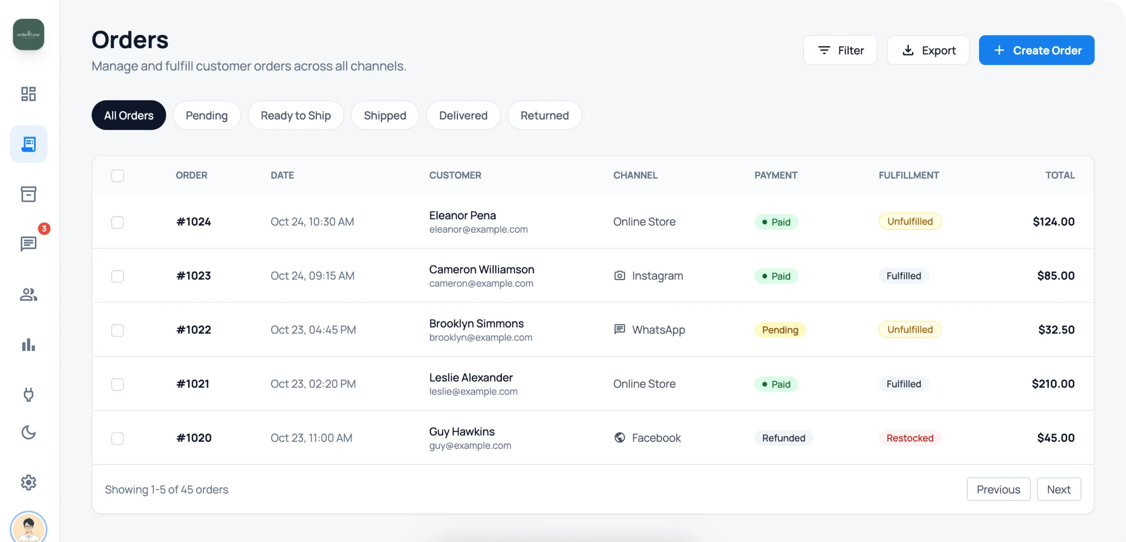Open the dashboard grid icon
Viewport: 1126px width, 542px height.
(29, 94)
